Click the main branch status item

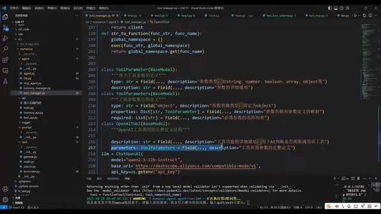tap(14, 207)
